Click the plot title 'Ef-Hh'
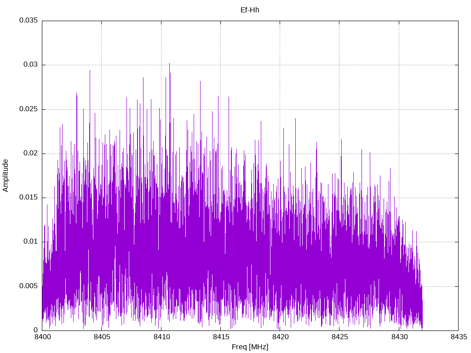This screenshot has width=471, height=353. pyautogui.click(x=250, y=10)
